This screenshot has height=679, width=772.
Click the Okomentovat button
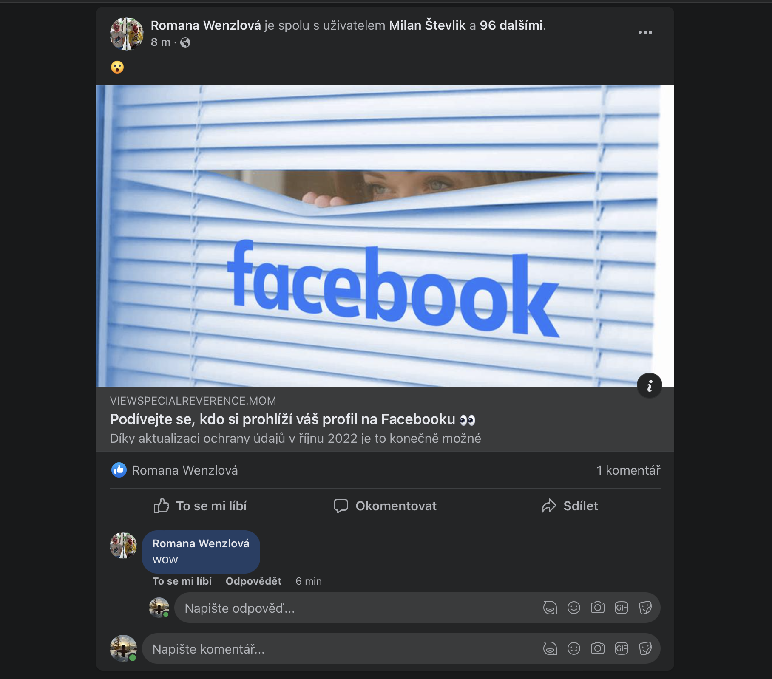pyautogui.click(x=385, y=506)
